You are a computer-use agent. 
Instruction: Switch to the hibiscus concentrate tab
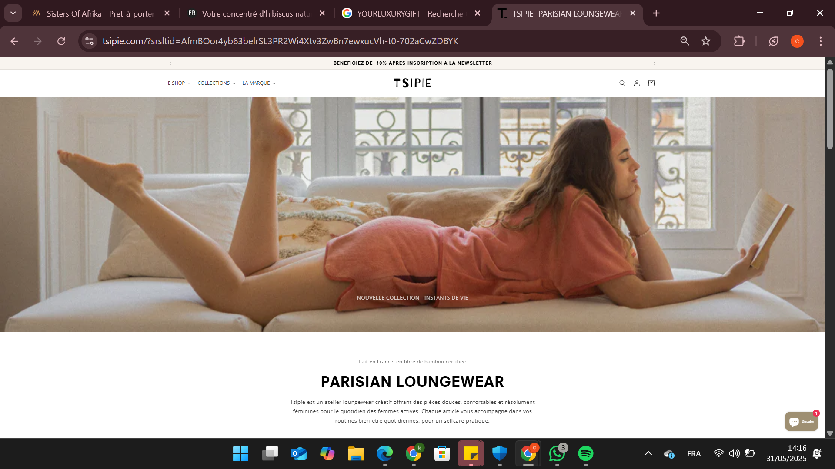coord(256,13)
